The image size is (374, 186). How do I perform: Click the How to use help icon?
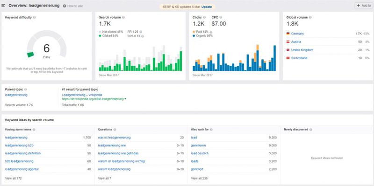(65, 6)
